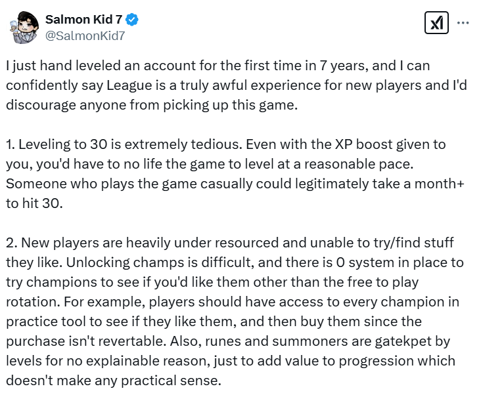Click the text "month+" in point 1
481x397 pixels.
click(x=442, y=185)
